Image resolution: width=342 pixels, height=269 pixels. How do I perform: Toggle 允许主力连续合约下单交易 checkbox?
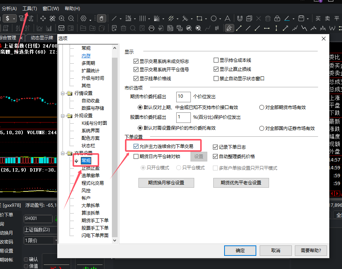[136, 146]
